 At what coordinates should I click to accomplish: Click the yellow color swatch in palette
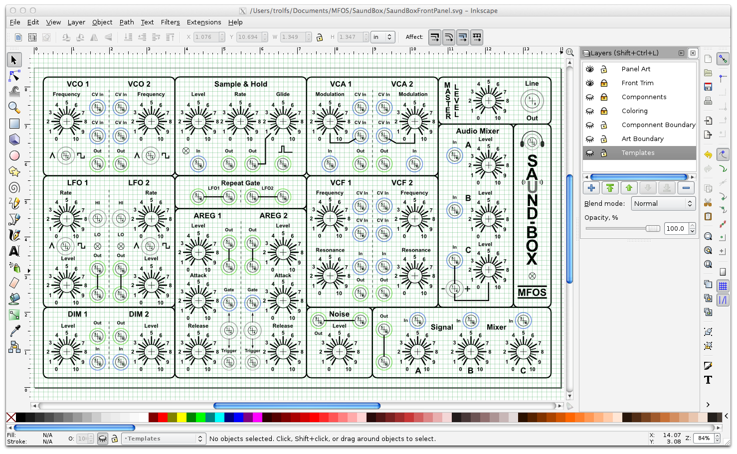[x=182, y=417]
